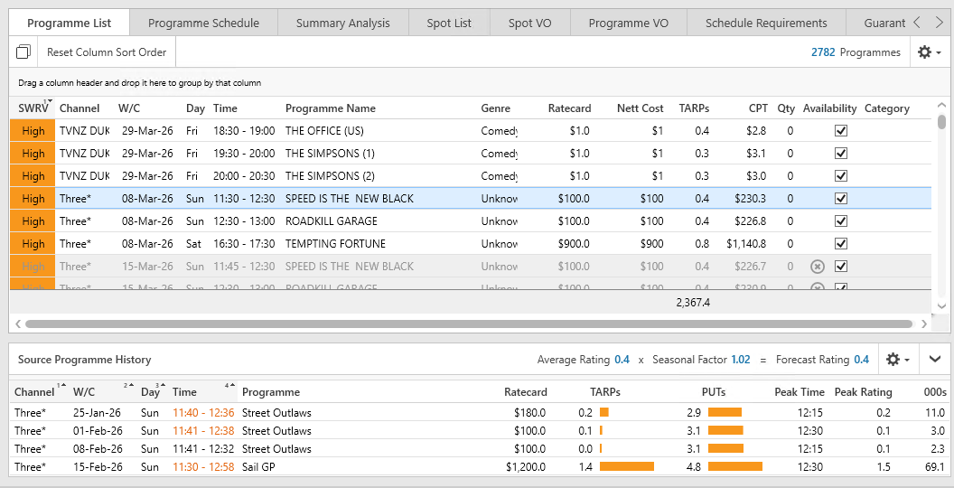Switch to the Programme Schedule tab
This screenshot has height=488, width=954.
[x=203, y=23]
